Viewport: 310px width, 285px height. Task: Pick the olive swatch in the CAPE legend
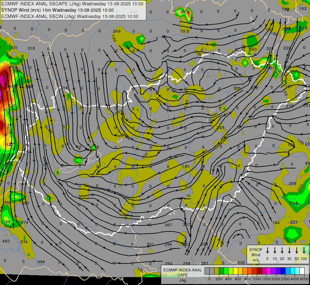pyautogui.click(x=217, y=271)
